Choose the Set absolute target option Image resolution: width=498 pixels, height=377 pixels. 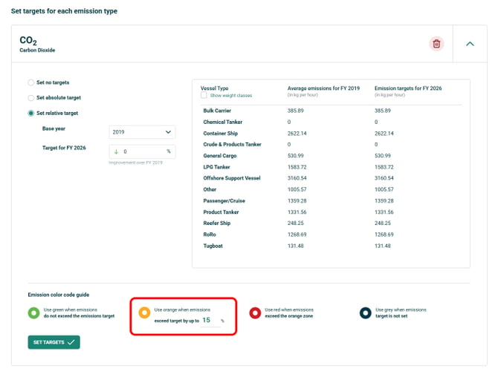click(30, 98)
